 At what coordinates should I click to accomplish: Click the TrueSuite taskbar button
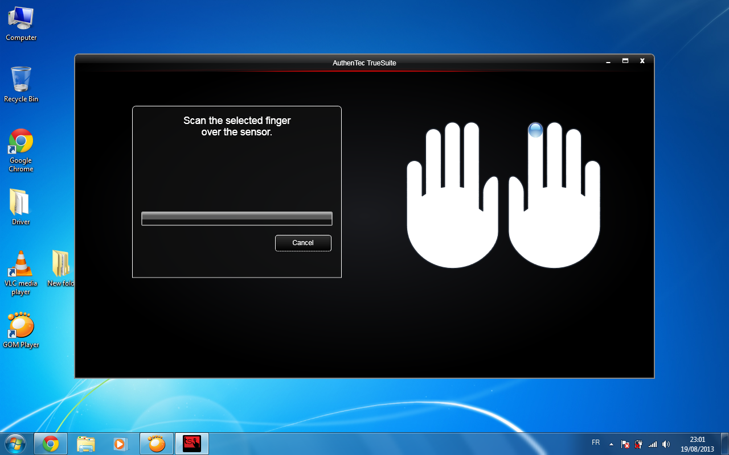coord(192,444)
